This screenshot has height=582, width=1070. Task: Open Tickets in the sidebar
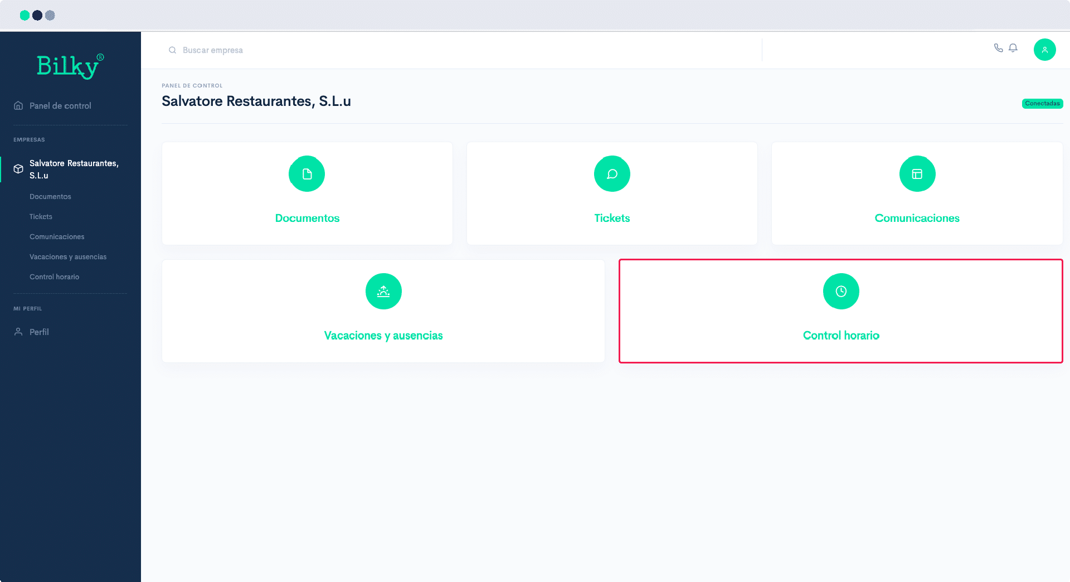(x=41, y=217)
